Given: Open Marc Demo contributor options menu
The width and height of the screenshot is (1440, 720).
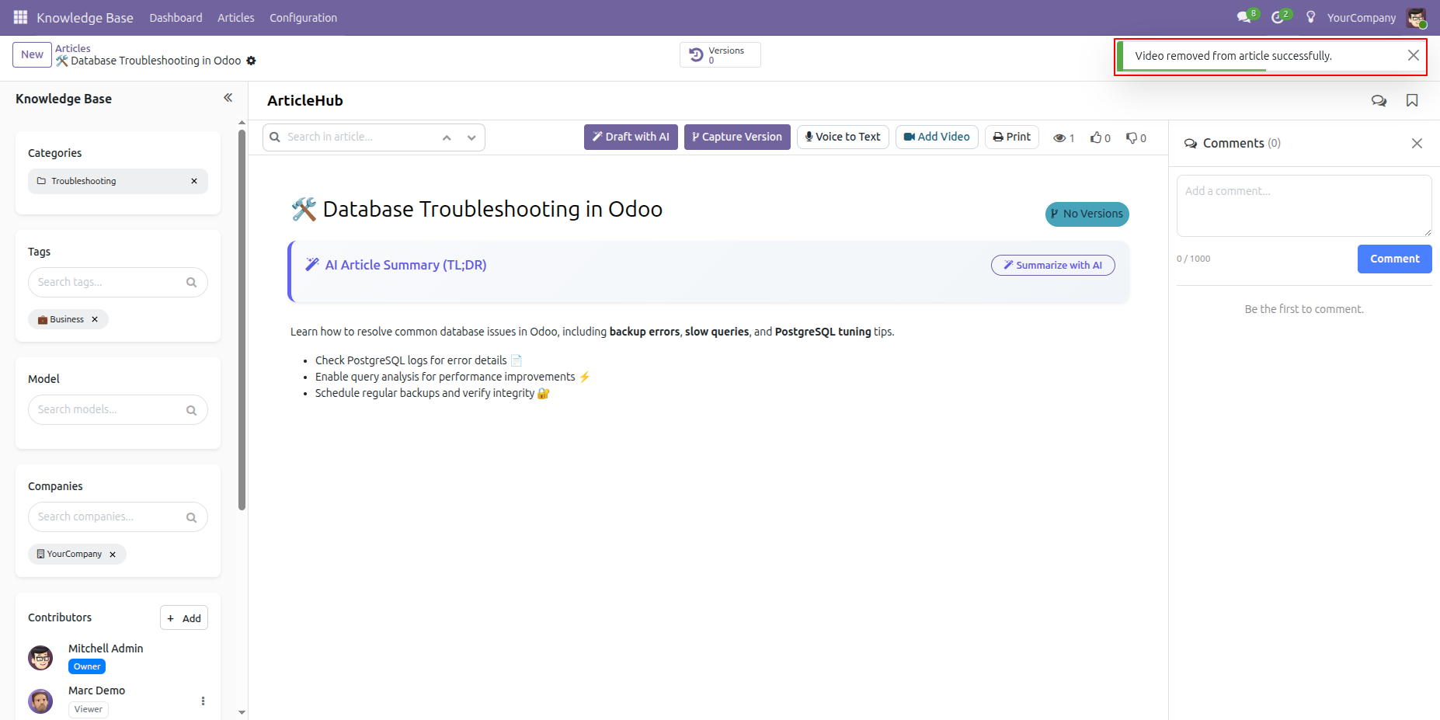Looking at the screenshot, I should (203, 701).
